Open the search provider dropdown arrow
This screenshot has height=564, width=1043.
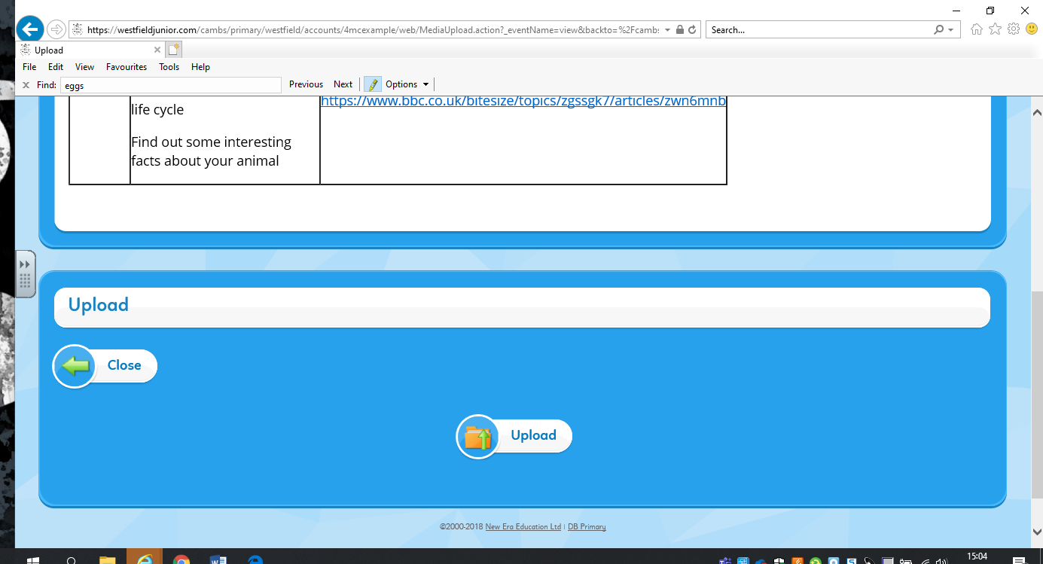pyautogui.click(x=951, y=30)
